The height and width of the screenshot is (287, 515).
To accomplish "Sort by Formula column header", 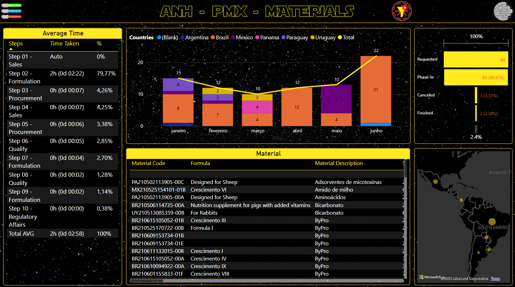I will pyautogui.click(x=200, y=163).
